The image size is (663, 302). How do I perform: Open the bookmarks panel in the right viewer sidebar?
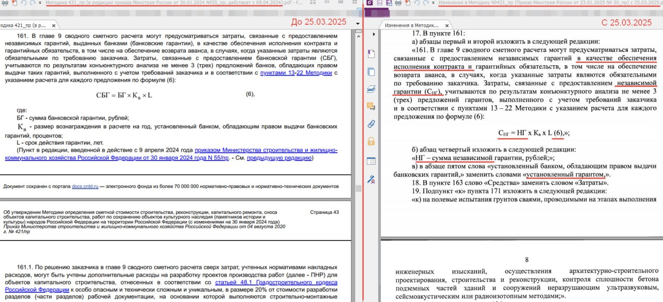pos(371,53)
